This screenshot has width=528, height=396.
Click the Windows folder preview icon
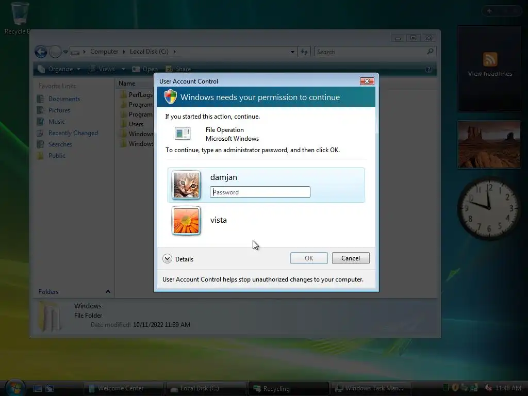[49, 316]
